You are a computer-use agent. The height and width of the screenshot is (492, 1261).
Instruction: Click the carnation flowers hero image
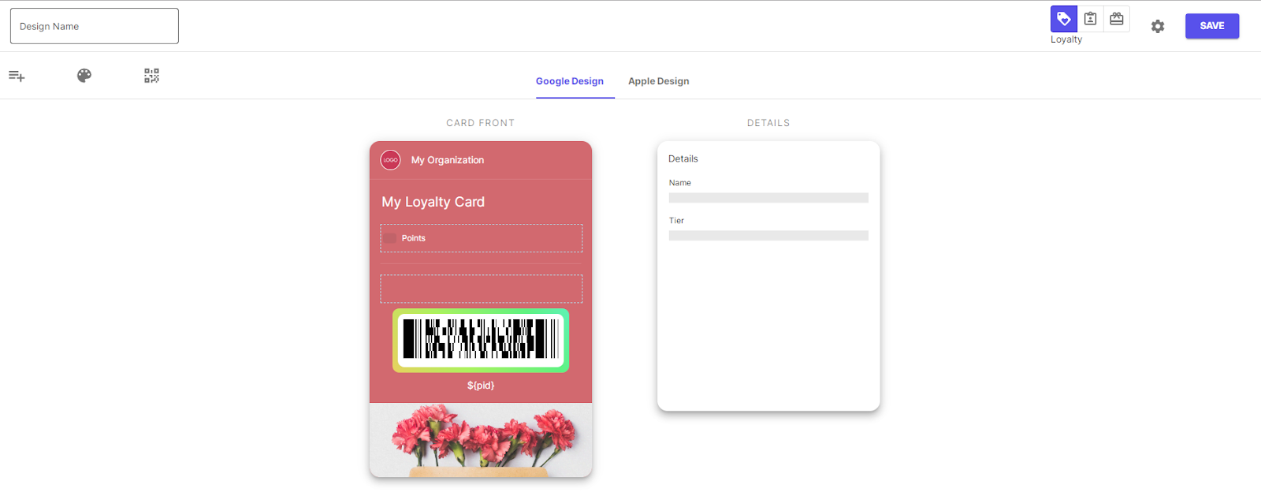pyautogui.click(x=481, y=440)
